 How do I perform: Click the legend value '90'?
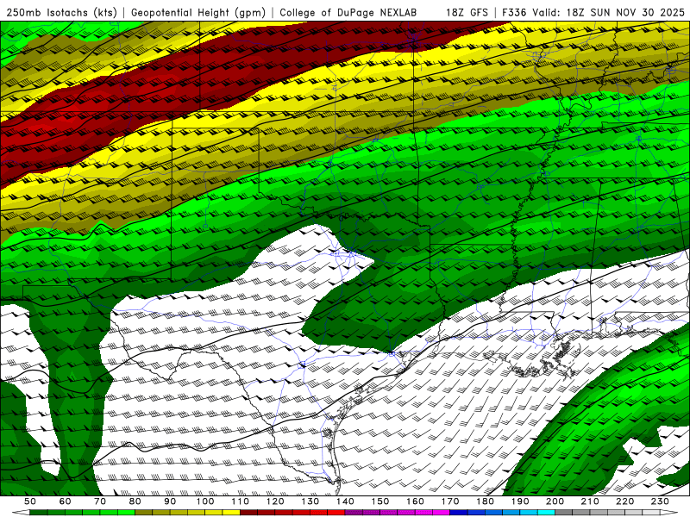pos(170,501)
